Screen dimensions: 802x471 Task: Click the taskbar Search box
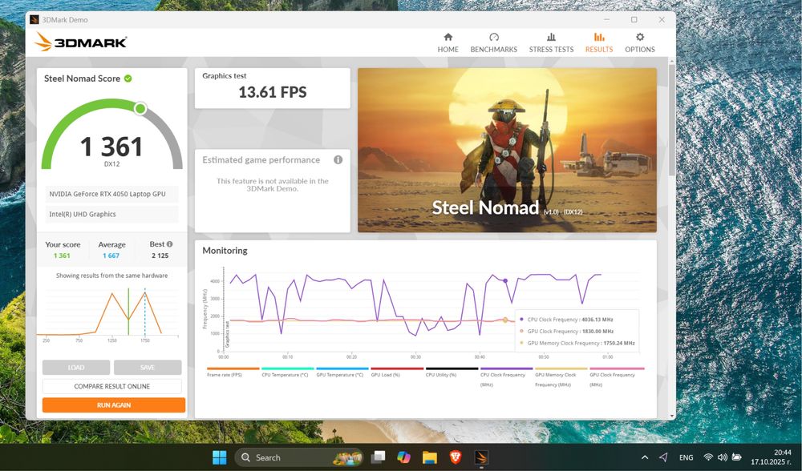[298, 457]
